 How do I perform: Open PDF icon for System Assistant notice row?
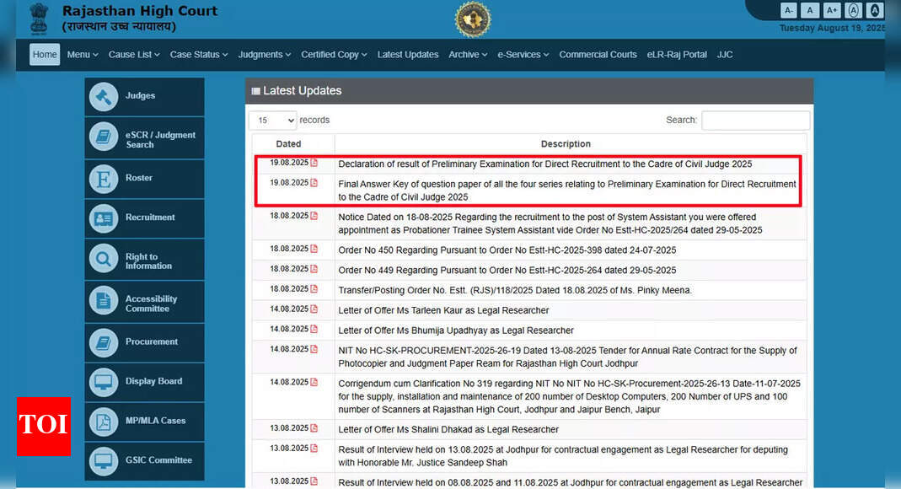pos(314,216)
